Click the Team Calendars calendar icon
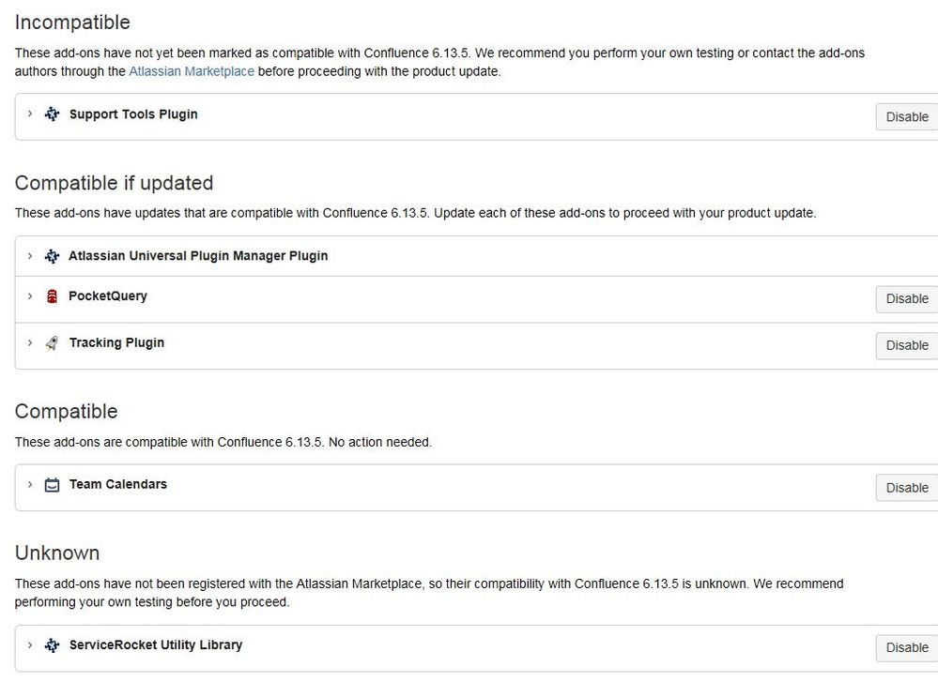Screen dimensions: 938x682 [52, 485]
